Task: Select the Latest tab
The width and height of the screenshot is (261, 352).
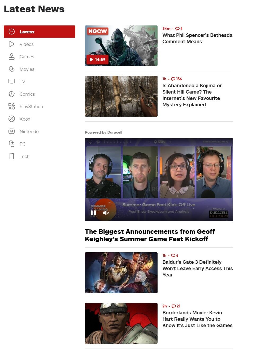Action: [x=40, y=32]
